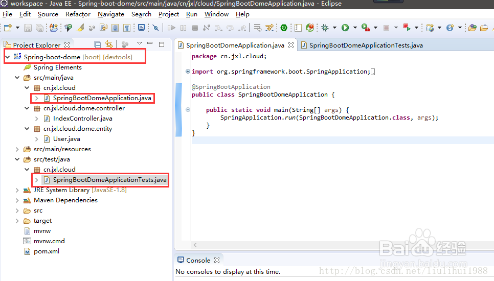Select mvnw.cmd file in Project Explorer
This screenshot has width=494, height=281.
[49, 241]
